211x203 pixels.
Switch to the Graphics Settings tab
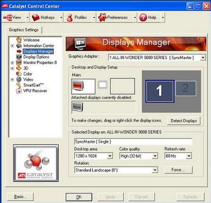pyautogui.click(x=24, y=30)
